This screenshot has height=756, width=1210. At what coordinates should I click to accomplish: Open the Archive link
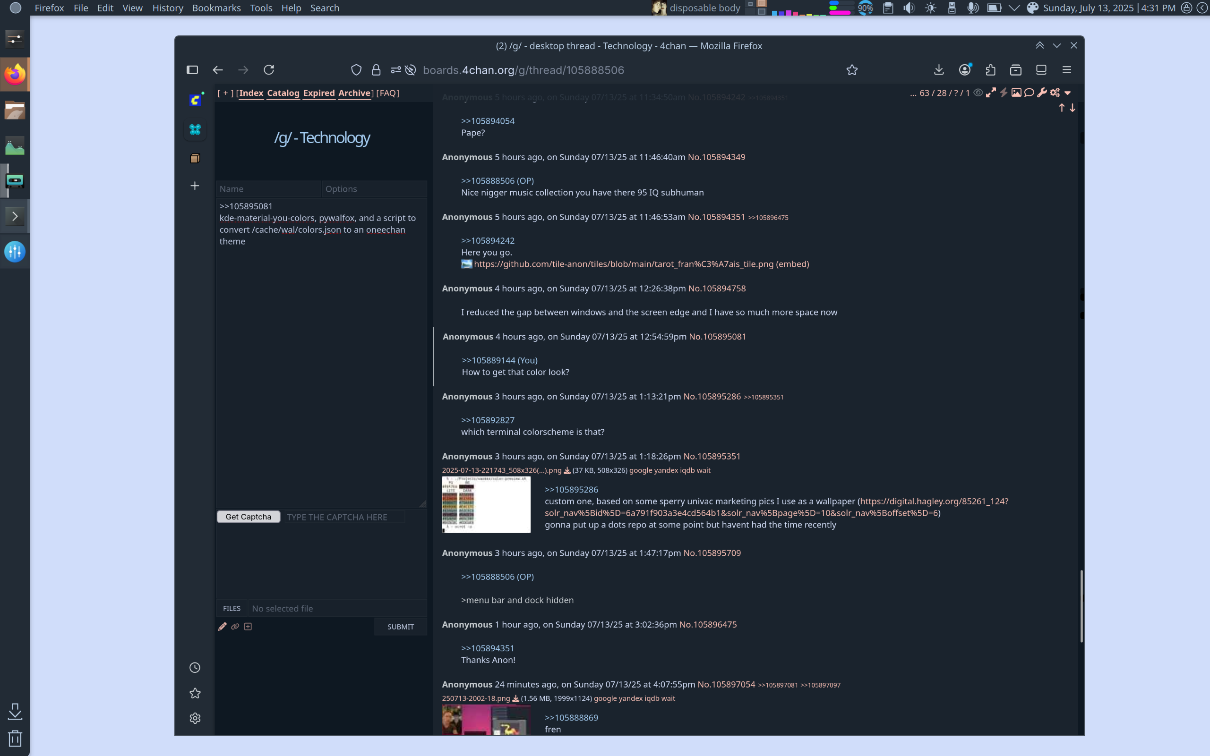[x=354, y=93]
